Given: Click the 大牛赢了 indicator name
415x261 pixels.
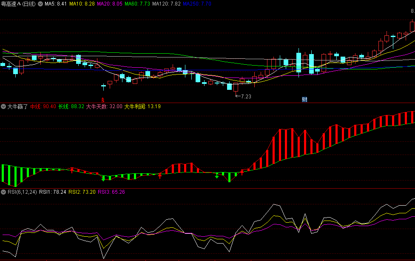Looking at the screenshot, I should point(17,106).
